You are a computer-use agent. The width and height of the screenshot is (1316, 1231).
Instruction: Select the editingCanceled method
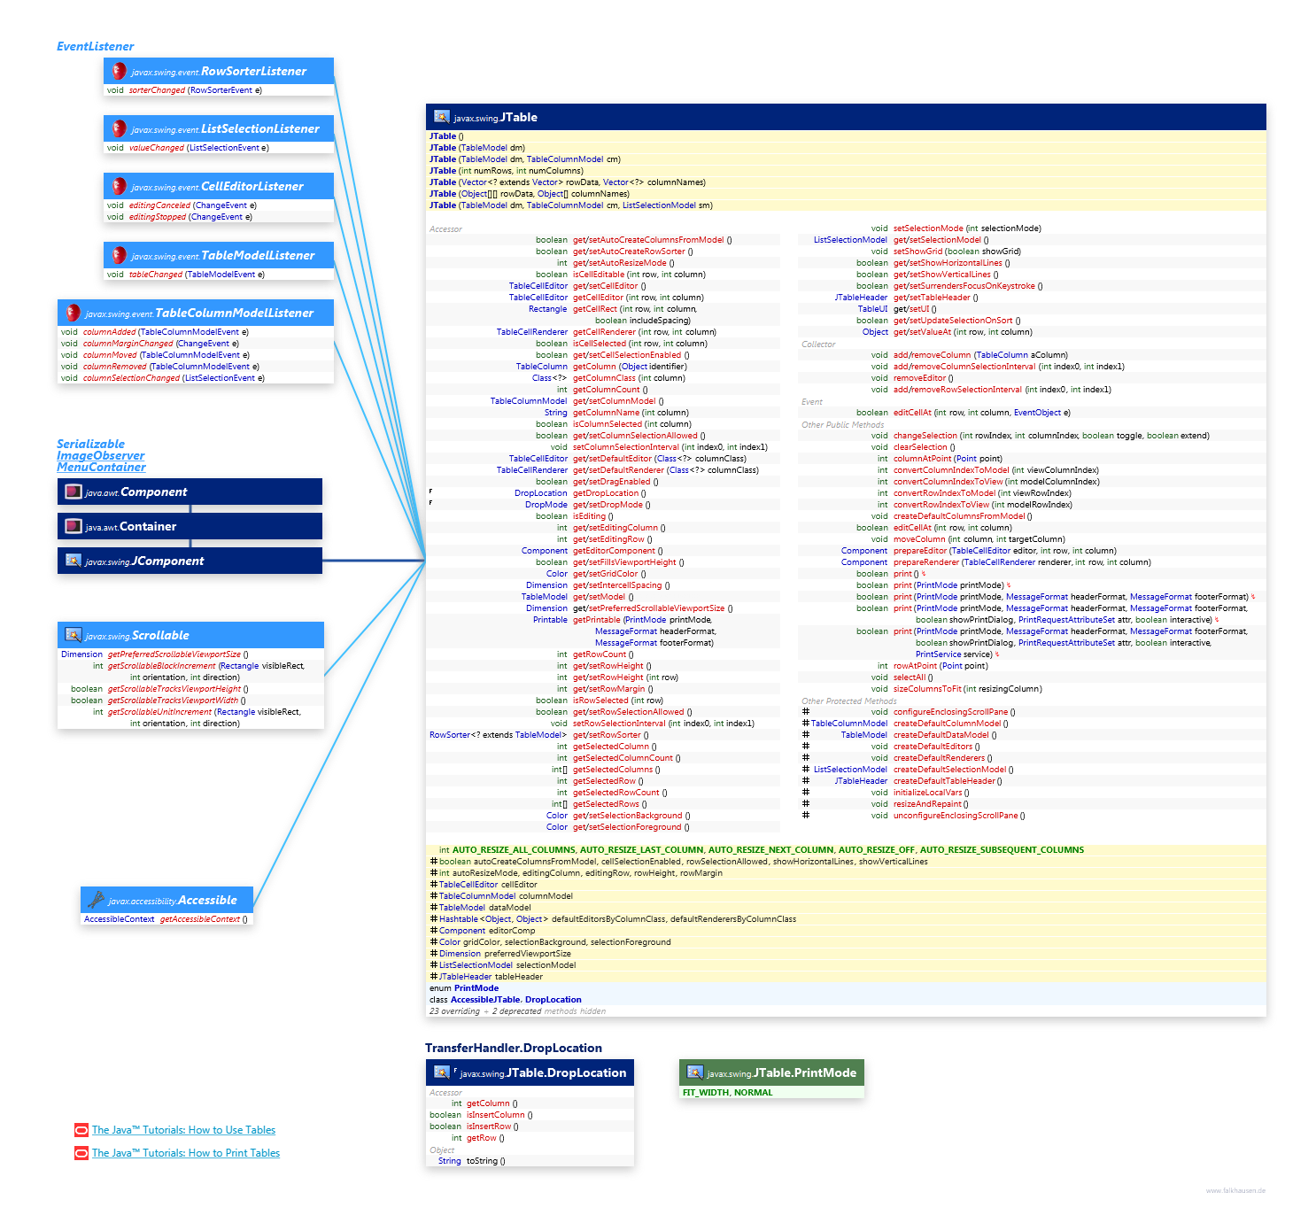[x=159, y=205]
